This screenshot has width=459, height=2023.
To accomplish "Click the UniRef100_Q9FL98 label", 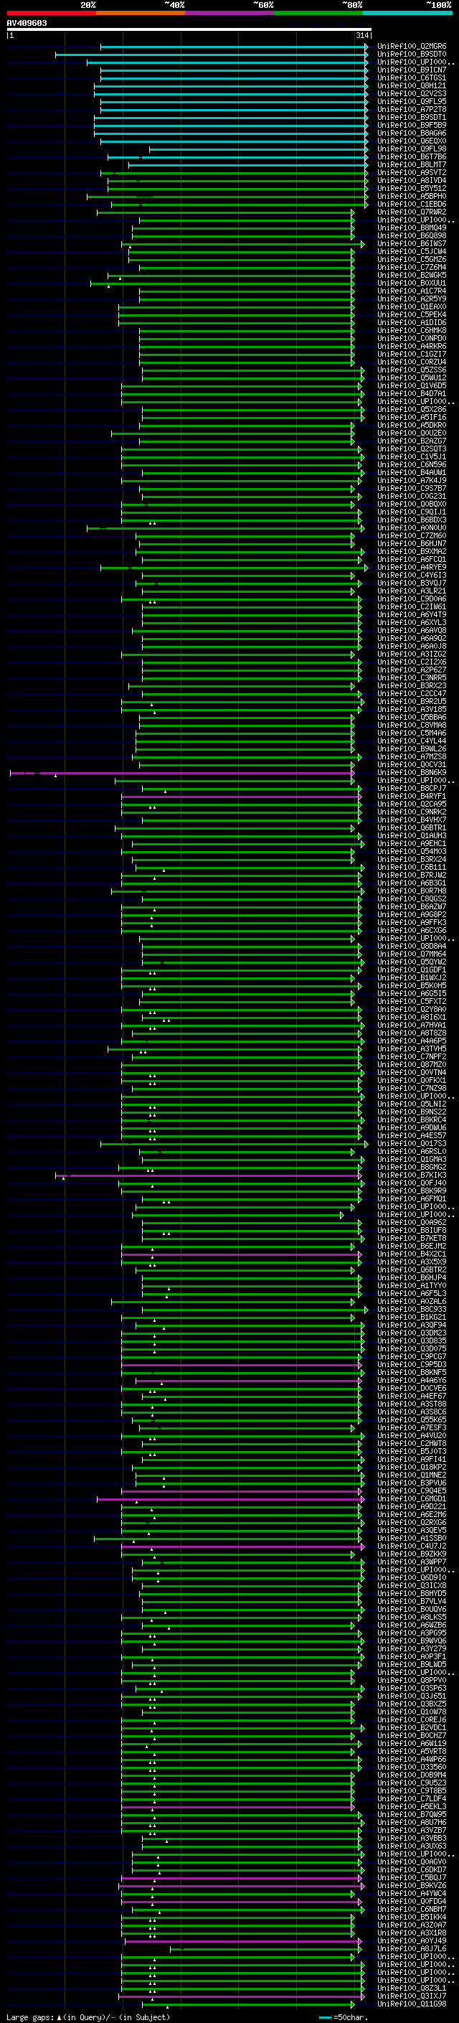I will tap(412, 149).
